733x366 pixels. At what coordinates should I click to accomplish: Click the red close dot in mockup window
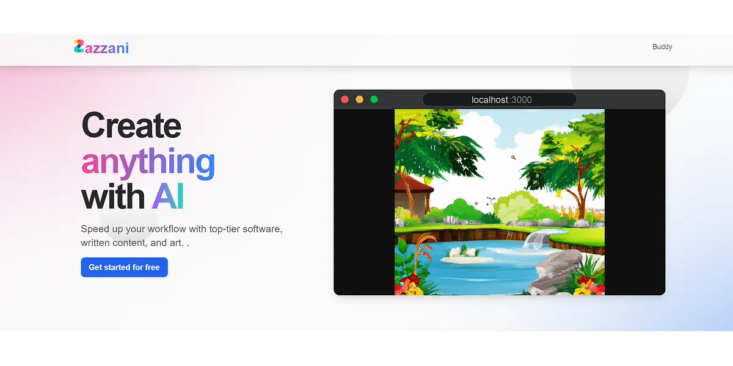tap(345, 99)
